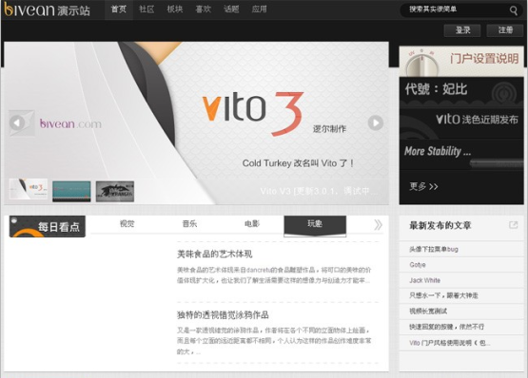Open the 喜欢 navigation item
The image size is (528, 378).
point(203,9)
